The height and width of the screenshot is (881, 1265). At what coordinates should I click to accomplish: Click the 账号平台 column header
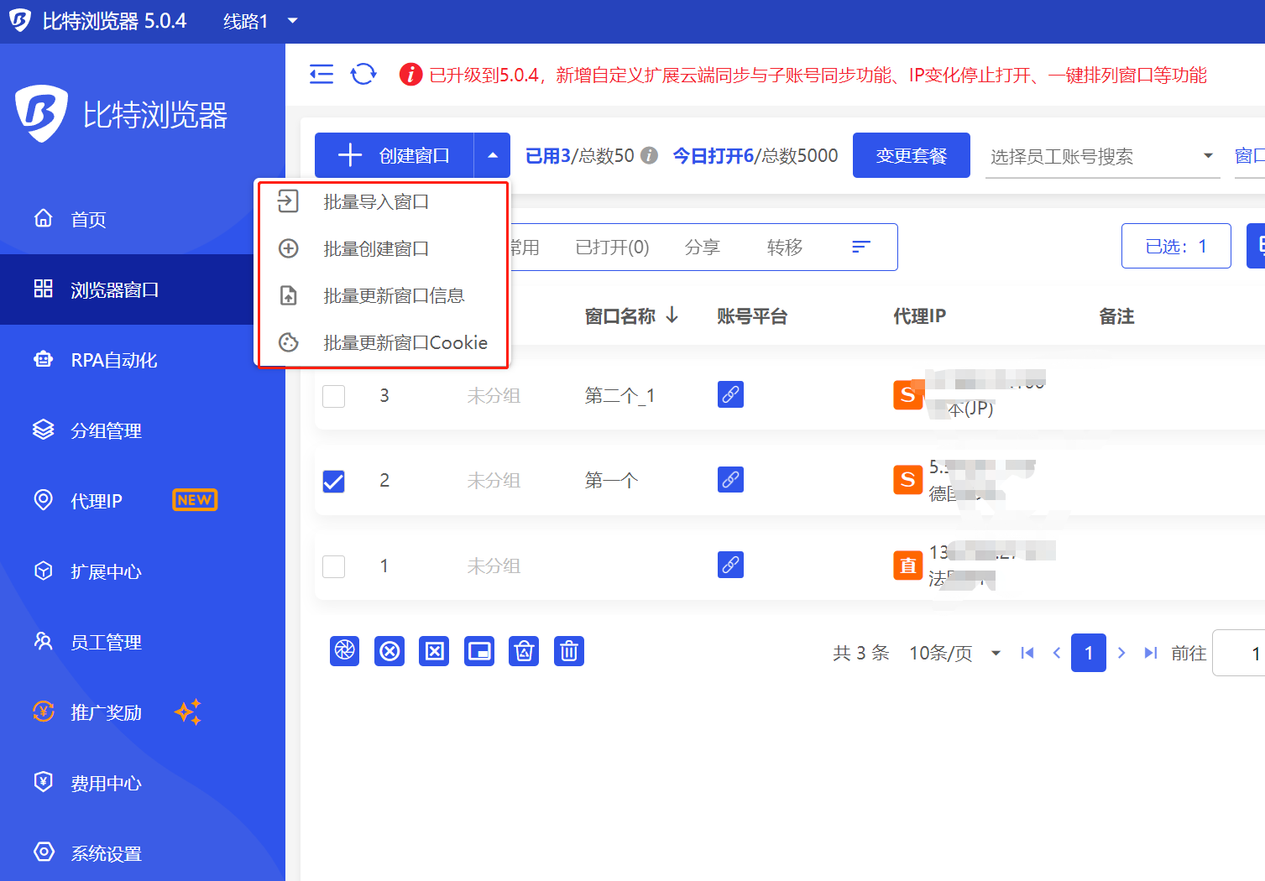pyautogui.click(x=752, y=316)
